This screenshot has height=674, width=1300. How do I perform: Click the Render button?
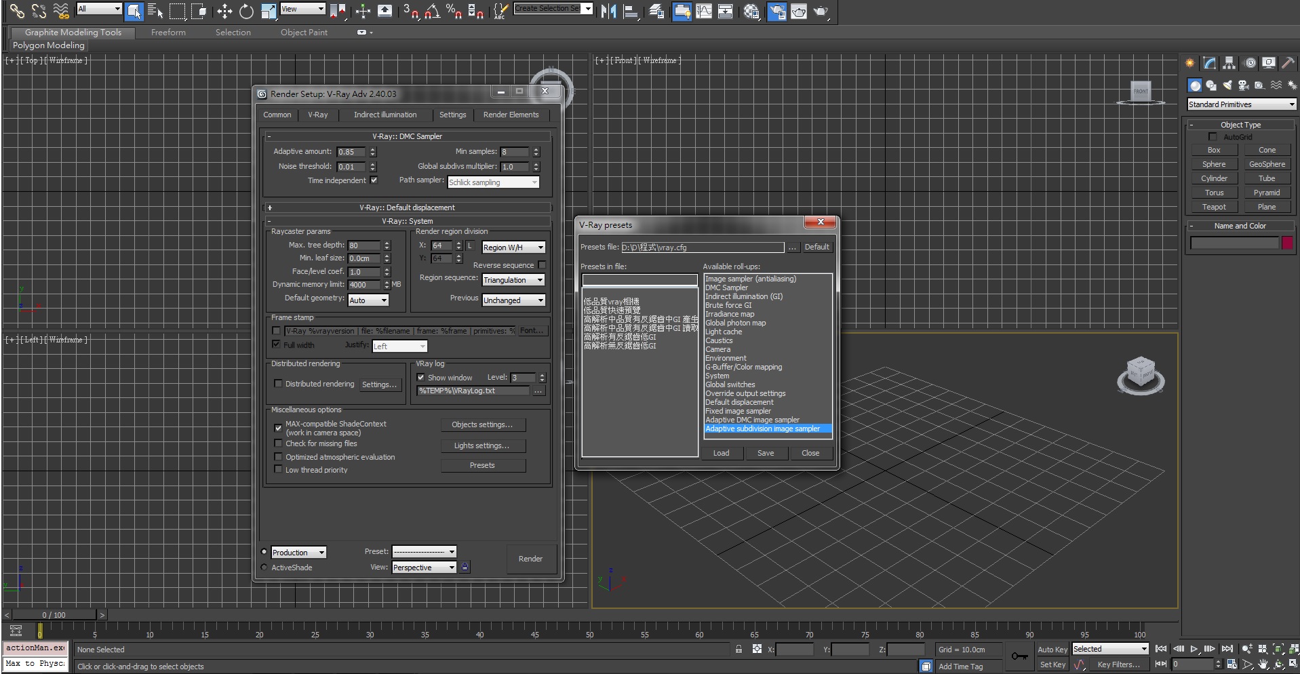530,559
